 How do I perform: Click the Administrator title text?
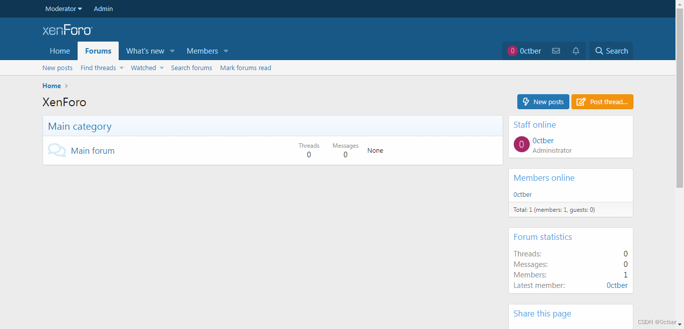click(x=552, y=150)
